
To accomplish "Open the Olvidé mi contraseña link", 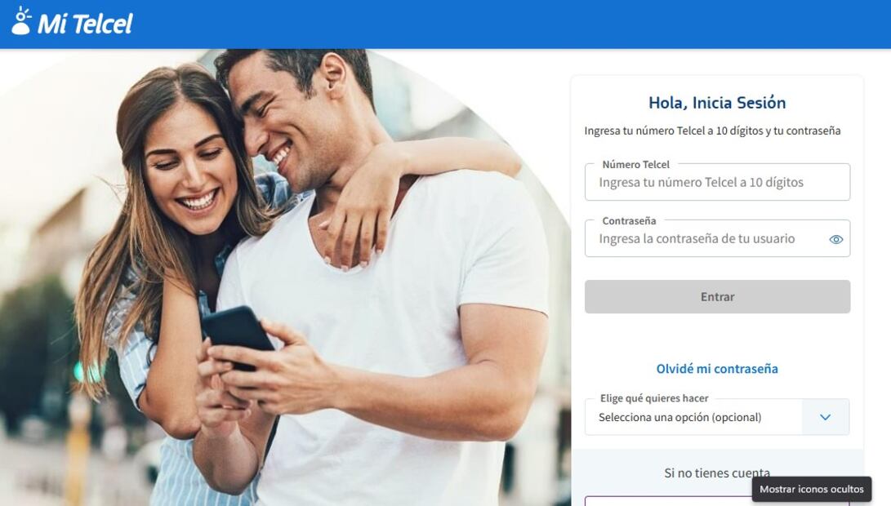I will [x=717, y=369].
